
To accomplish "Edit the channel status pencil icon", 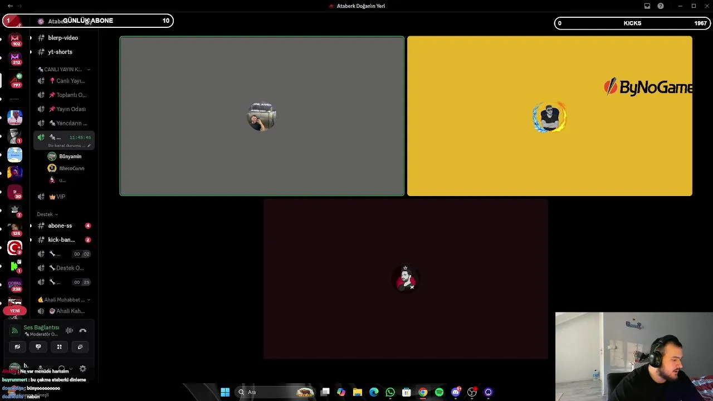I will 89,146.
